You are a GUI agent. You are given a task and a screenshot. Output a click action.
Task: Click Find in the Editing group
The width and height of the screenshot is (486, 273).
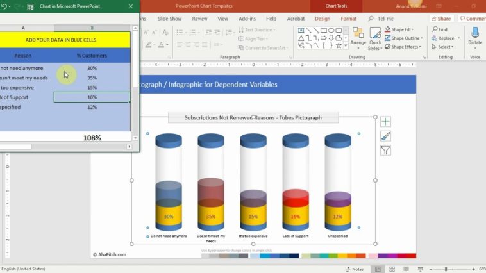point(439,29)
